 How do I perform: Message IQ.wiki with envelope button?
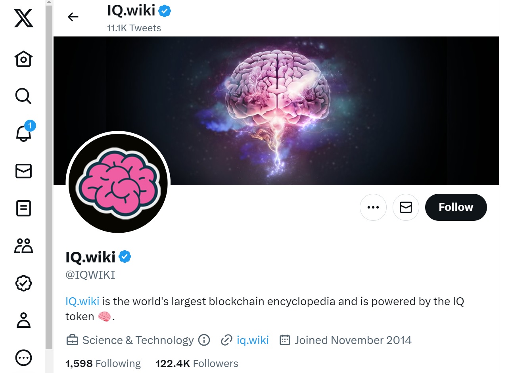[406, 207]
